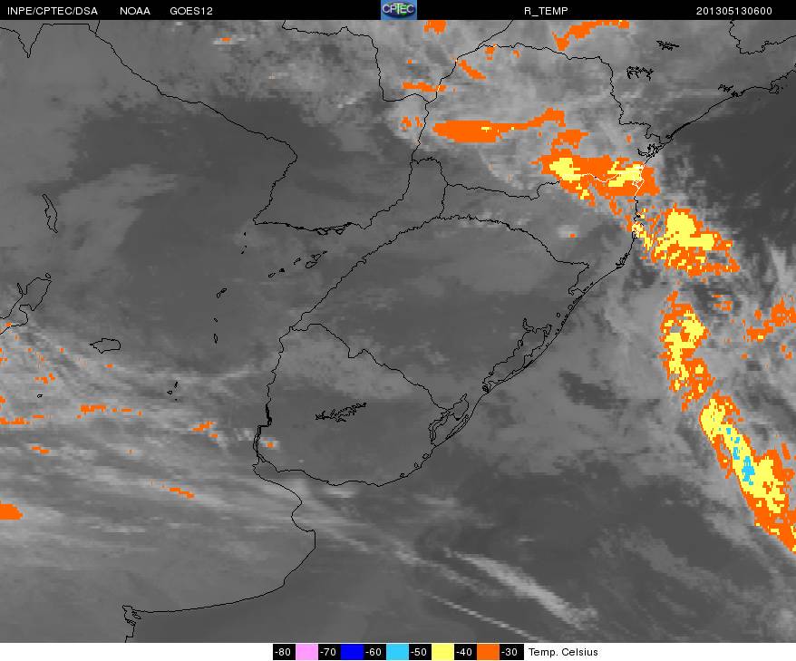Click the -80 legend value
This screenshot has width=796, height=661.
pos(283,652)
